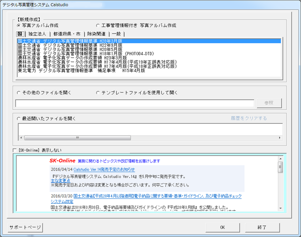301x237 pixels.
Task: Click the 2016/03/30 news date
Action: [61, 196]
